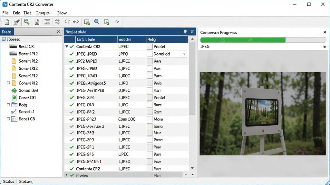The image size is (330, 185).
Task: Click the green tag toolbar icon
Action: pos(26,22)
